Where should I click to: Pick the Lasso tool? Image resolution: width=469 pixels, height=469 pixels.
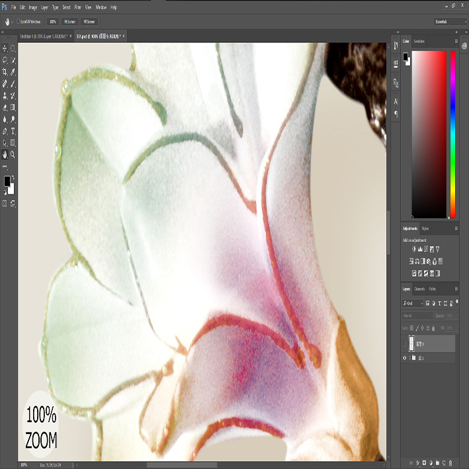click(5, 60)
